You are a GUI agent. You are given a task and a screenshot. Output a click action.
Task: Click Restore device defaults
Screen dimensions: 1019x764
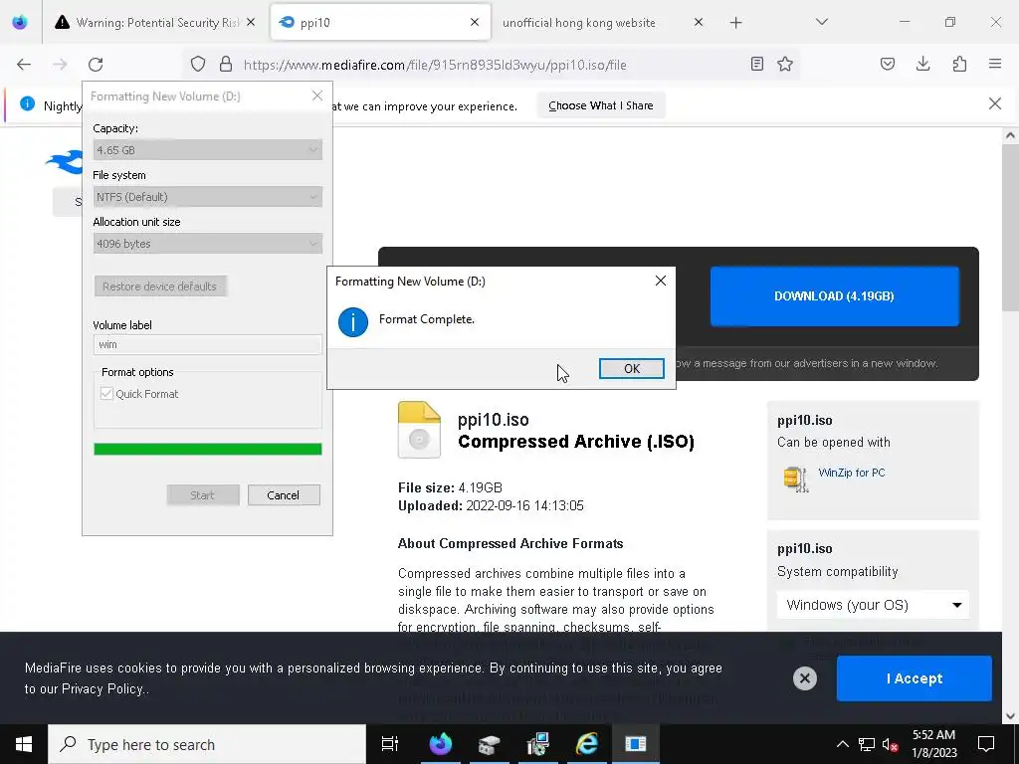tap(160, 286)
